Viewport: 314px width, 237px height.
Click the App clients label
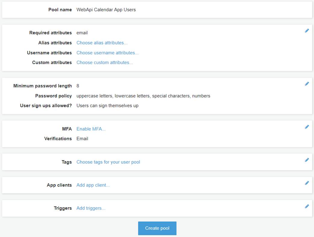coord(59,185)
